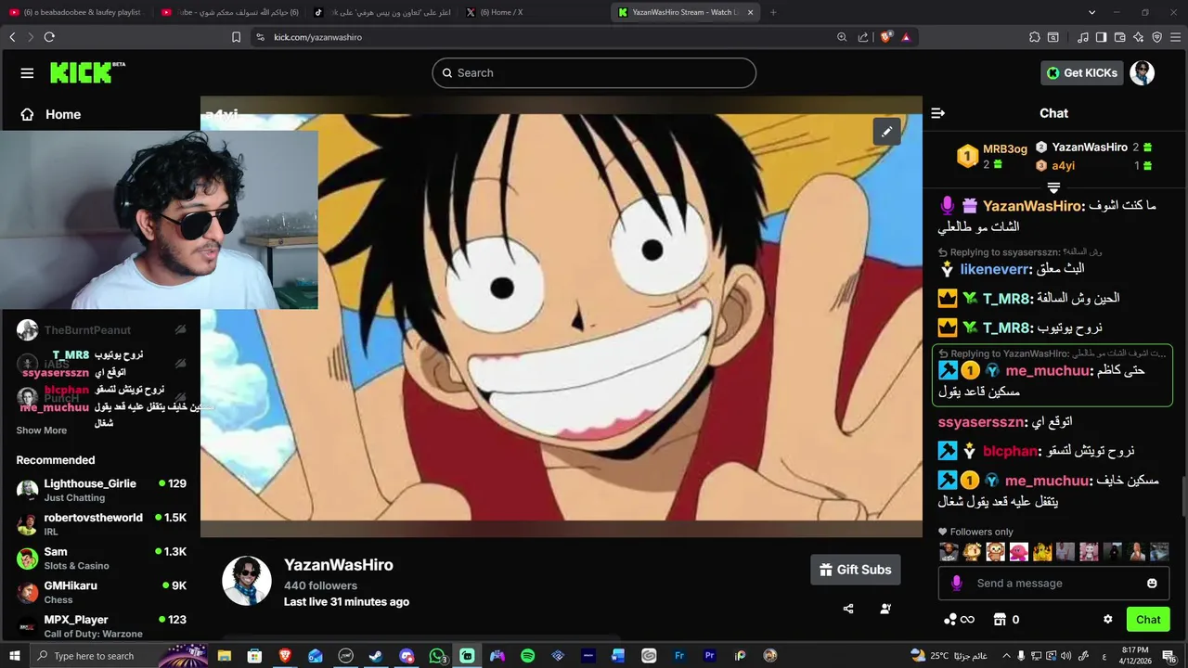Open the GMHikaru Chess channel
This screenshot has width=1188, height=668.
point(100,592)
